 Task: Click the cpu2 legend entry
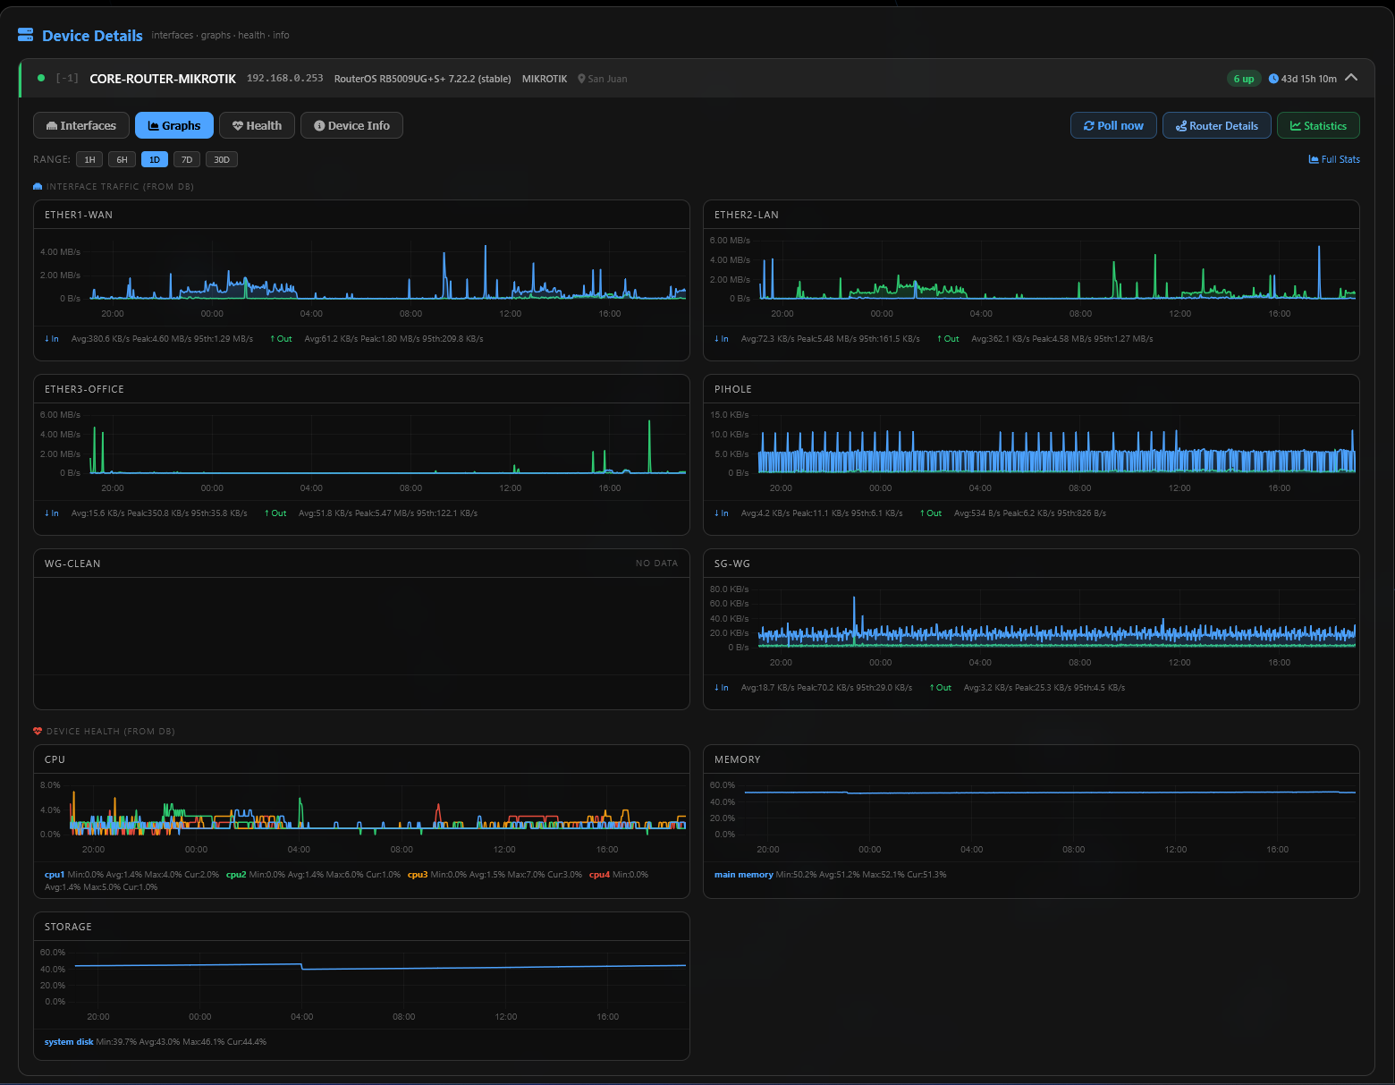pyautogui.click(x=236, y=875)
